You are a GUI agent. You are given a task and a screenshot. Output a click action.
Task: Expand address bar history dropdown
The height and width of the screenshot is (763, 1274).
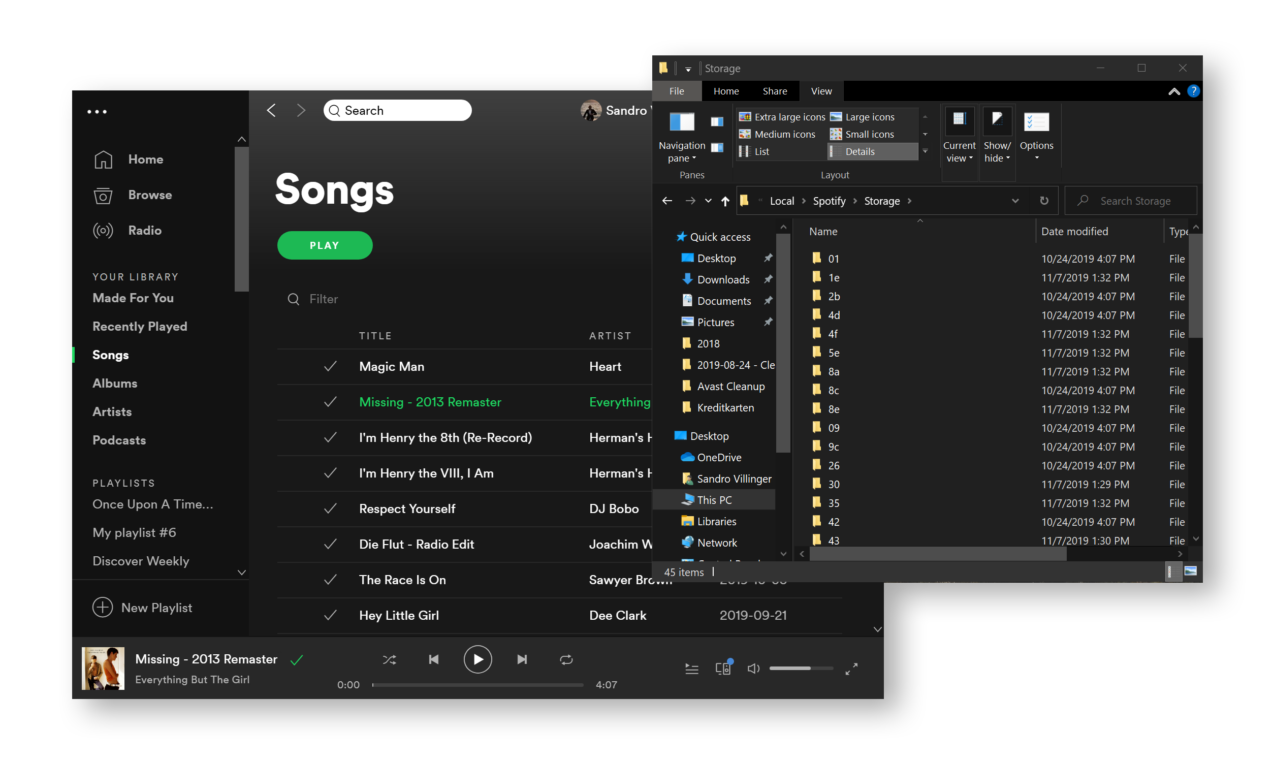pos(1015,201)
